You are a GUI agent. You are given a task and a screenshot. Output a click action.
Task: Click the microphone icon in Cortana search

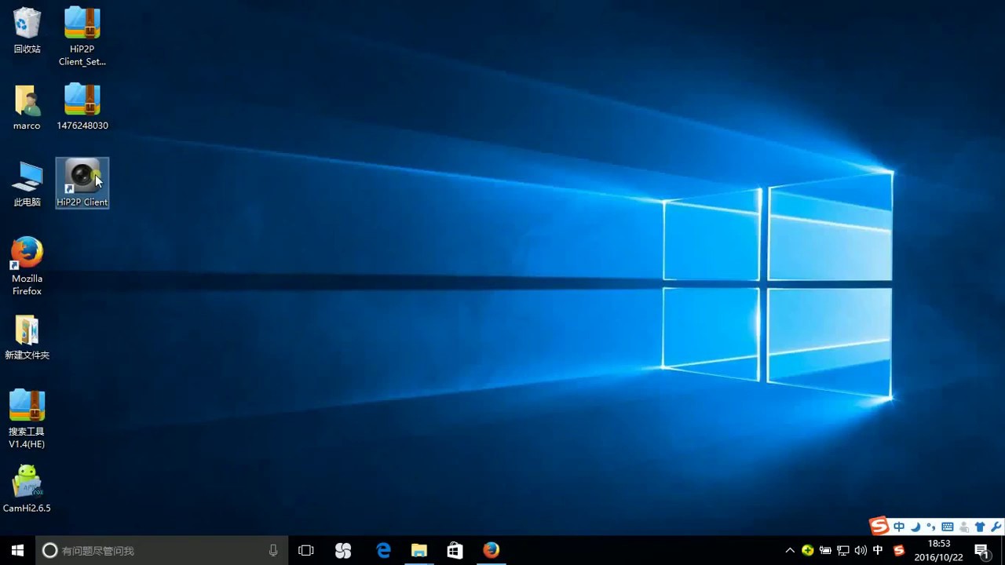[x=273, y=551]
